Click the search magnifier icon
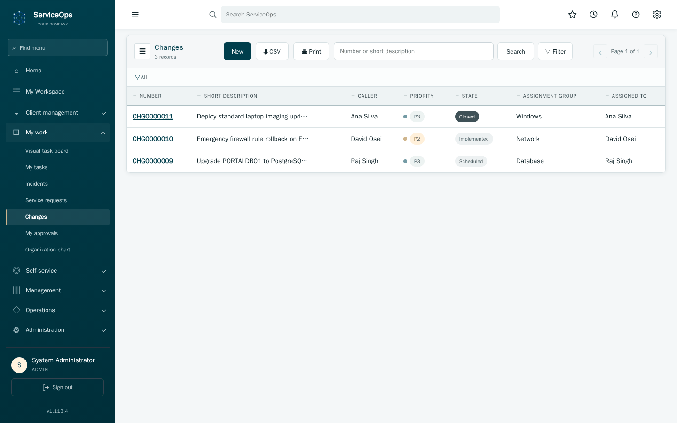This screenshot has height=423, width=677. click(x=213, y=15)
